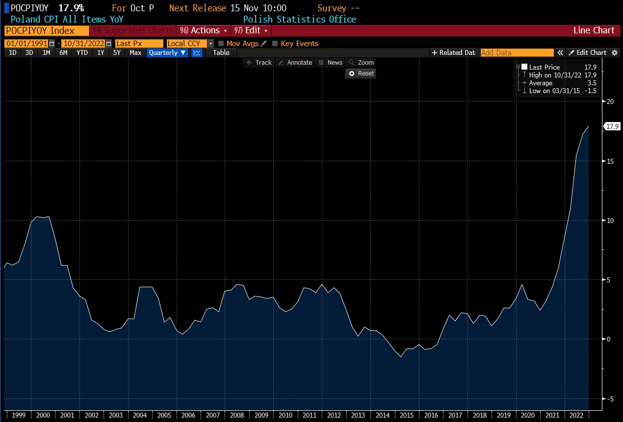This screenshot has width=623, height=422.
Task: Open chart settings gear icon
Action: tap(615, 52)
